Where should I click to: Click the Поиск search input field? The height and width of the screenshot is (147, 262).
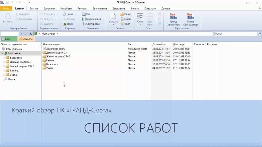(236, 34)
